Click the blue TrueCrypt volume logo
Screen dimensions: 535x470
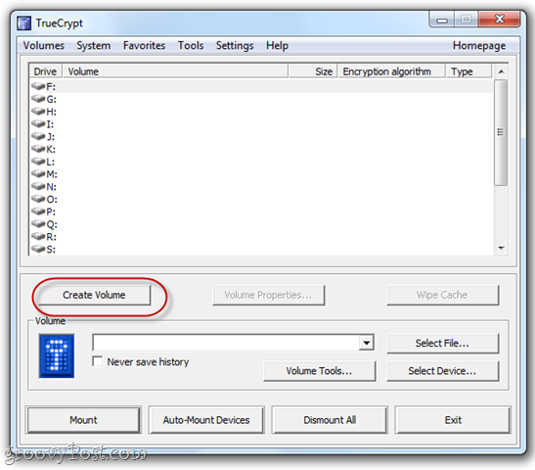tap(57, 355)
